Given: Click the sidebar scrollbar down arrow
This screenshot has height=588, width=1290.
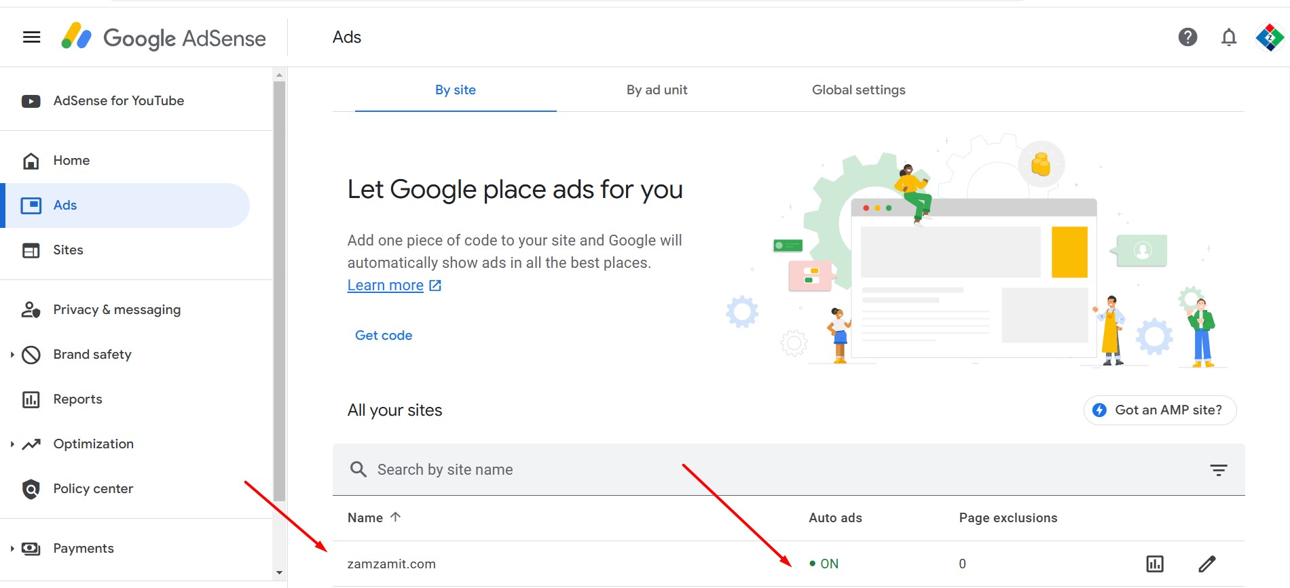Looking at the screenshot, I should tap(279, 573).
